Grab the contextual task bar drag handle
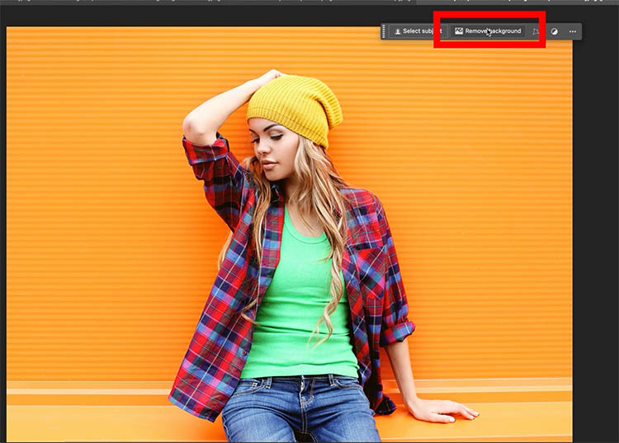This screenshot has height=443, width=619. [384, 31]
